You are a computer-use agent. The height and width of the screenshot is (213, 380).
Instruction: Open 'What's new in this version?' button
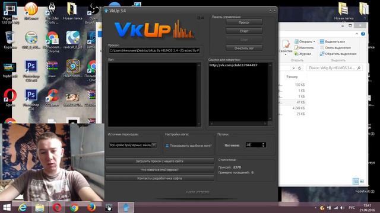pyautogui.click(x=160, y=170)
